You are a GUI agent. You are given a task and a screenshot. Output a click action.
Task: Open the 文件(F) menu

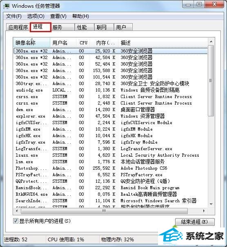[14, 16]
